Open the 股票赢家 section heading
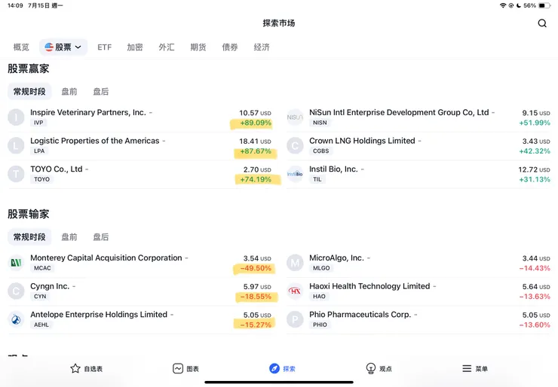Viewport: 558px width, 387px height. 29,69
